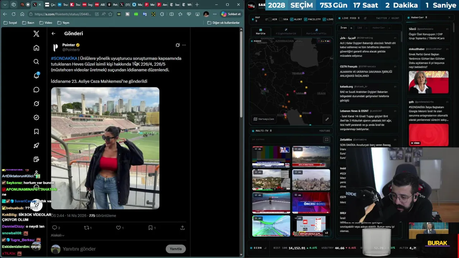This screenshot has width=459, height=258.
Task: Expand the browser tab search chevron
Action: pyautogui.click(x=5, y=5)
